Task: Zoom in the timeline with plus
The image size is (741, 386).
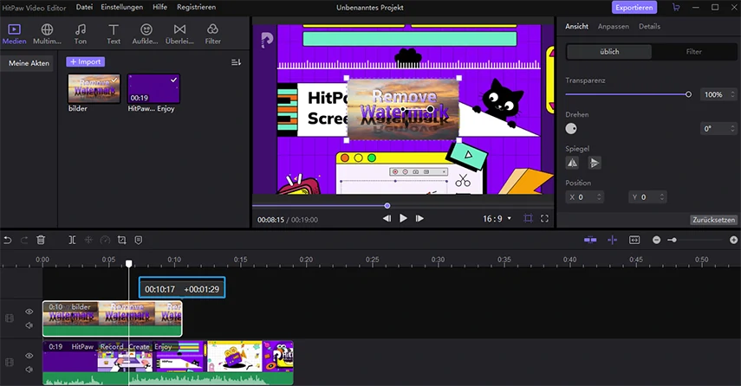Action: pos(733,241)
